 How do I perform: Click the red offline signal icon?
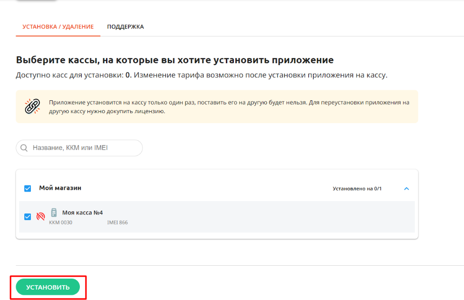click(41, 217)
